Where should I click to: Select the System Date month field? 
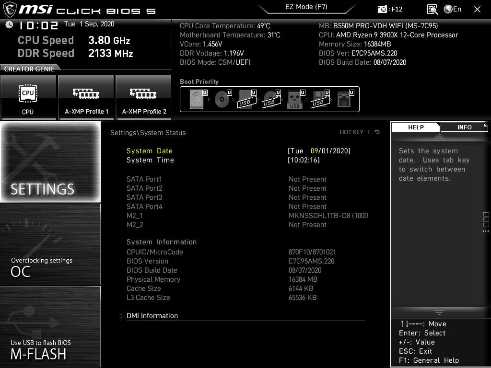click(x=315, y=151)
